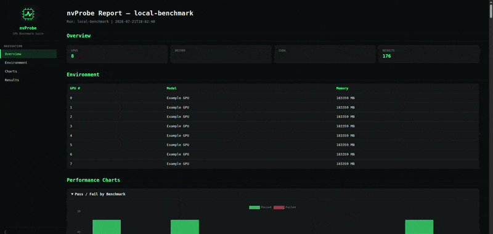
Task: Select the GPU # cell reading 6
Action: 71,155
